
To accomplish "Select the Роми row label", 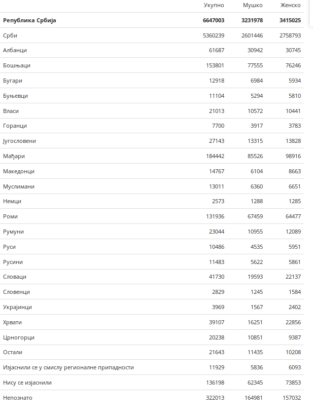I will pos(11,216).
